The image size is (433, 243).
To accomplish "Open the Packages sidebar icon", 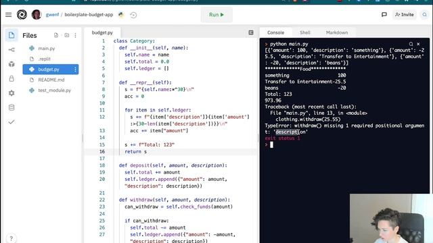I will pyautogui.click(x=12, y=64).
